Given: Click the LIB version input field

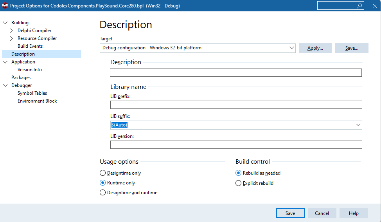Looking at the screenshot, I should pyautogui.click(x=236, y=145).
